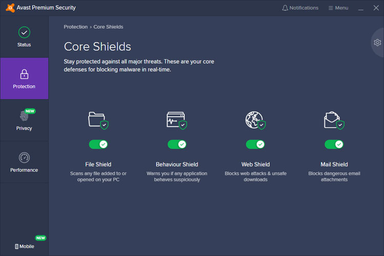Click the Behaviour Shield monitor icon

(x=177, y=120)
